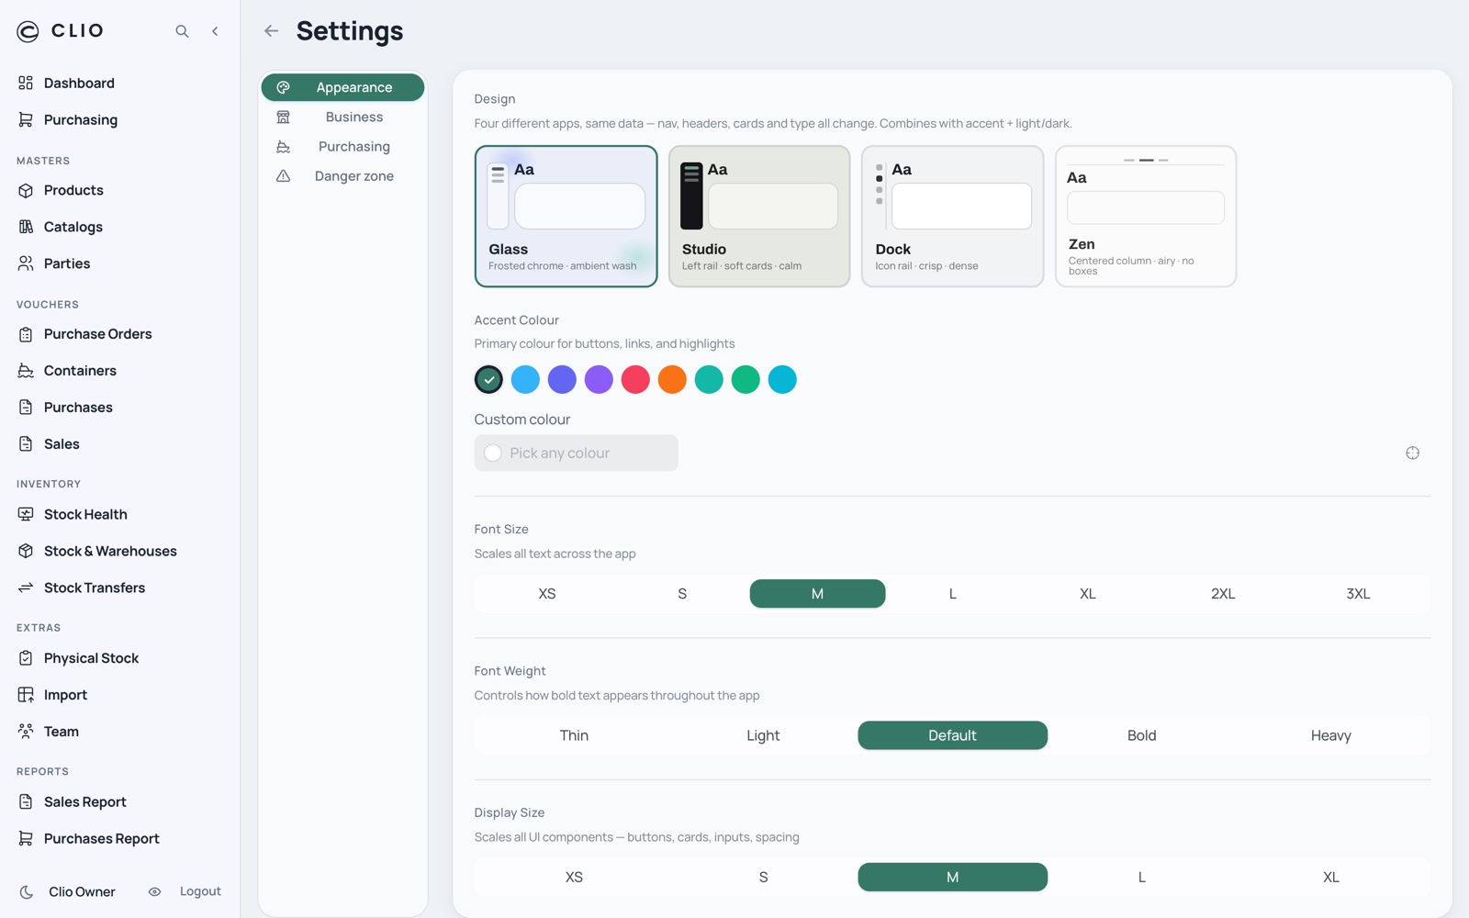This screenshot has width=1469, height=918.
Task: Set Font Weight to Bold
Action: 1141,735
